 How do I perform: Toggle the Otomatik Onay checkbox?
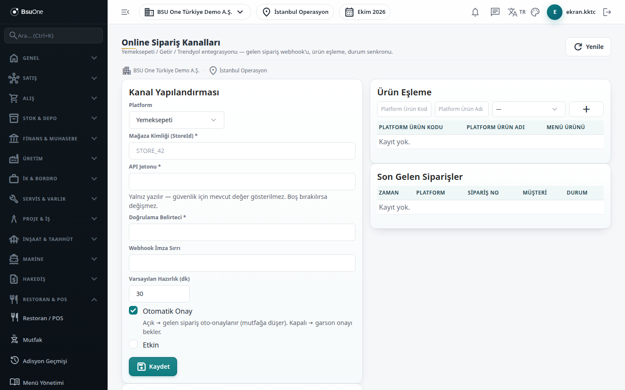coord(133,311)
